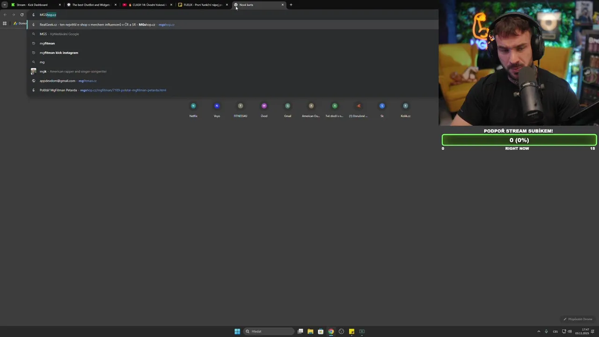Open Chrome from taskbar
Image resolution: width=599 pixels, height=337 pixels.
click(x=331, y=331)
